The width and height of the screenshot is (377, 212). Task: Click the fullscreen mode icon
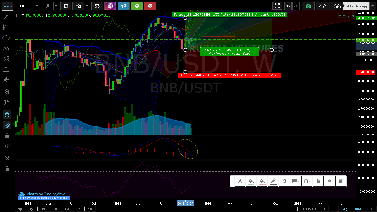(x=277, y=6)
